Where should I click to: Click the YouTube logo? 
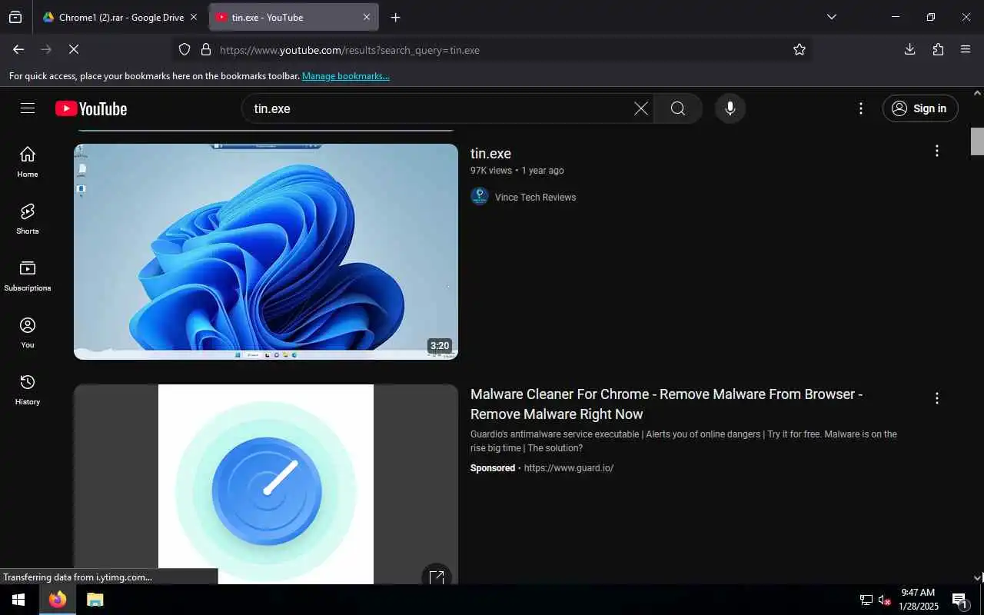(x=91, y=109)
